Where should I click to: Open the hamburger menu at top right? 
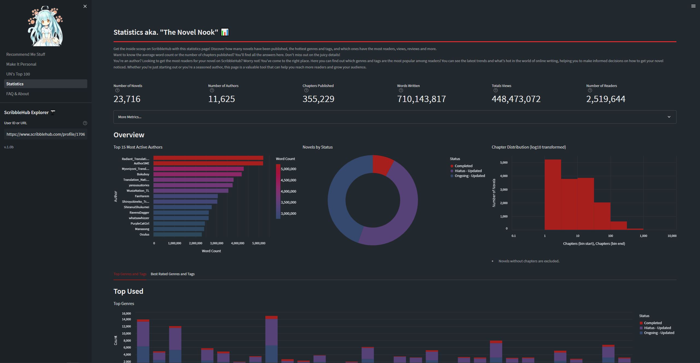[x=693, y=6]
